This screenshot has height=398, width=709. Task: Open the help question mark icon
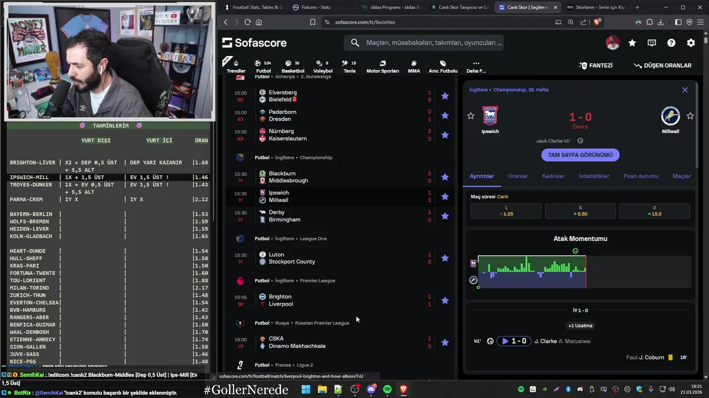pyautogui.click(x=671, y=43)
